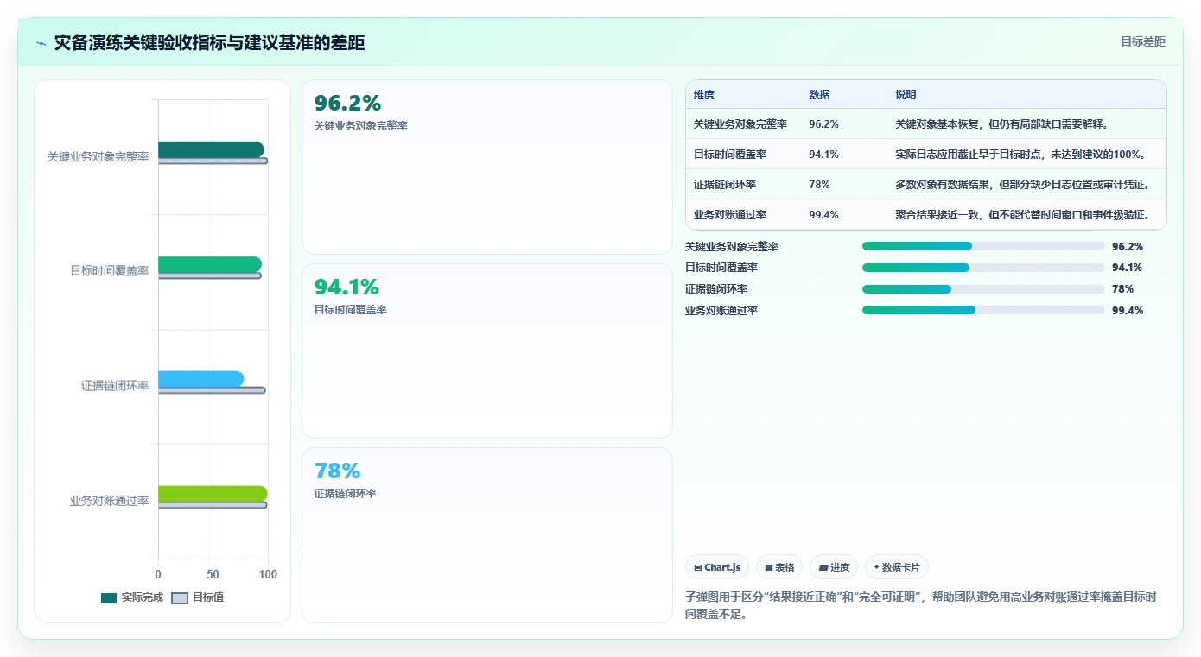Toggle the 实际完成 legend item
Image resolution: width=1201 pixels, height=657 pixels.
click(x=132, y=597)
